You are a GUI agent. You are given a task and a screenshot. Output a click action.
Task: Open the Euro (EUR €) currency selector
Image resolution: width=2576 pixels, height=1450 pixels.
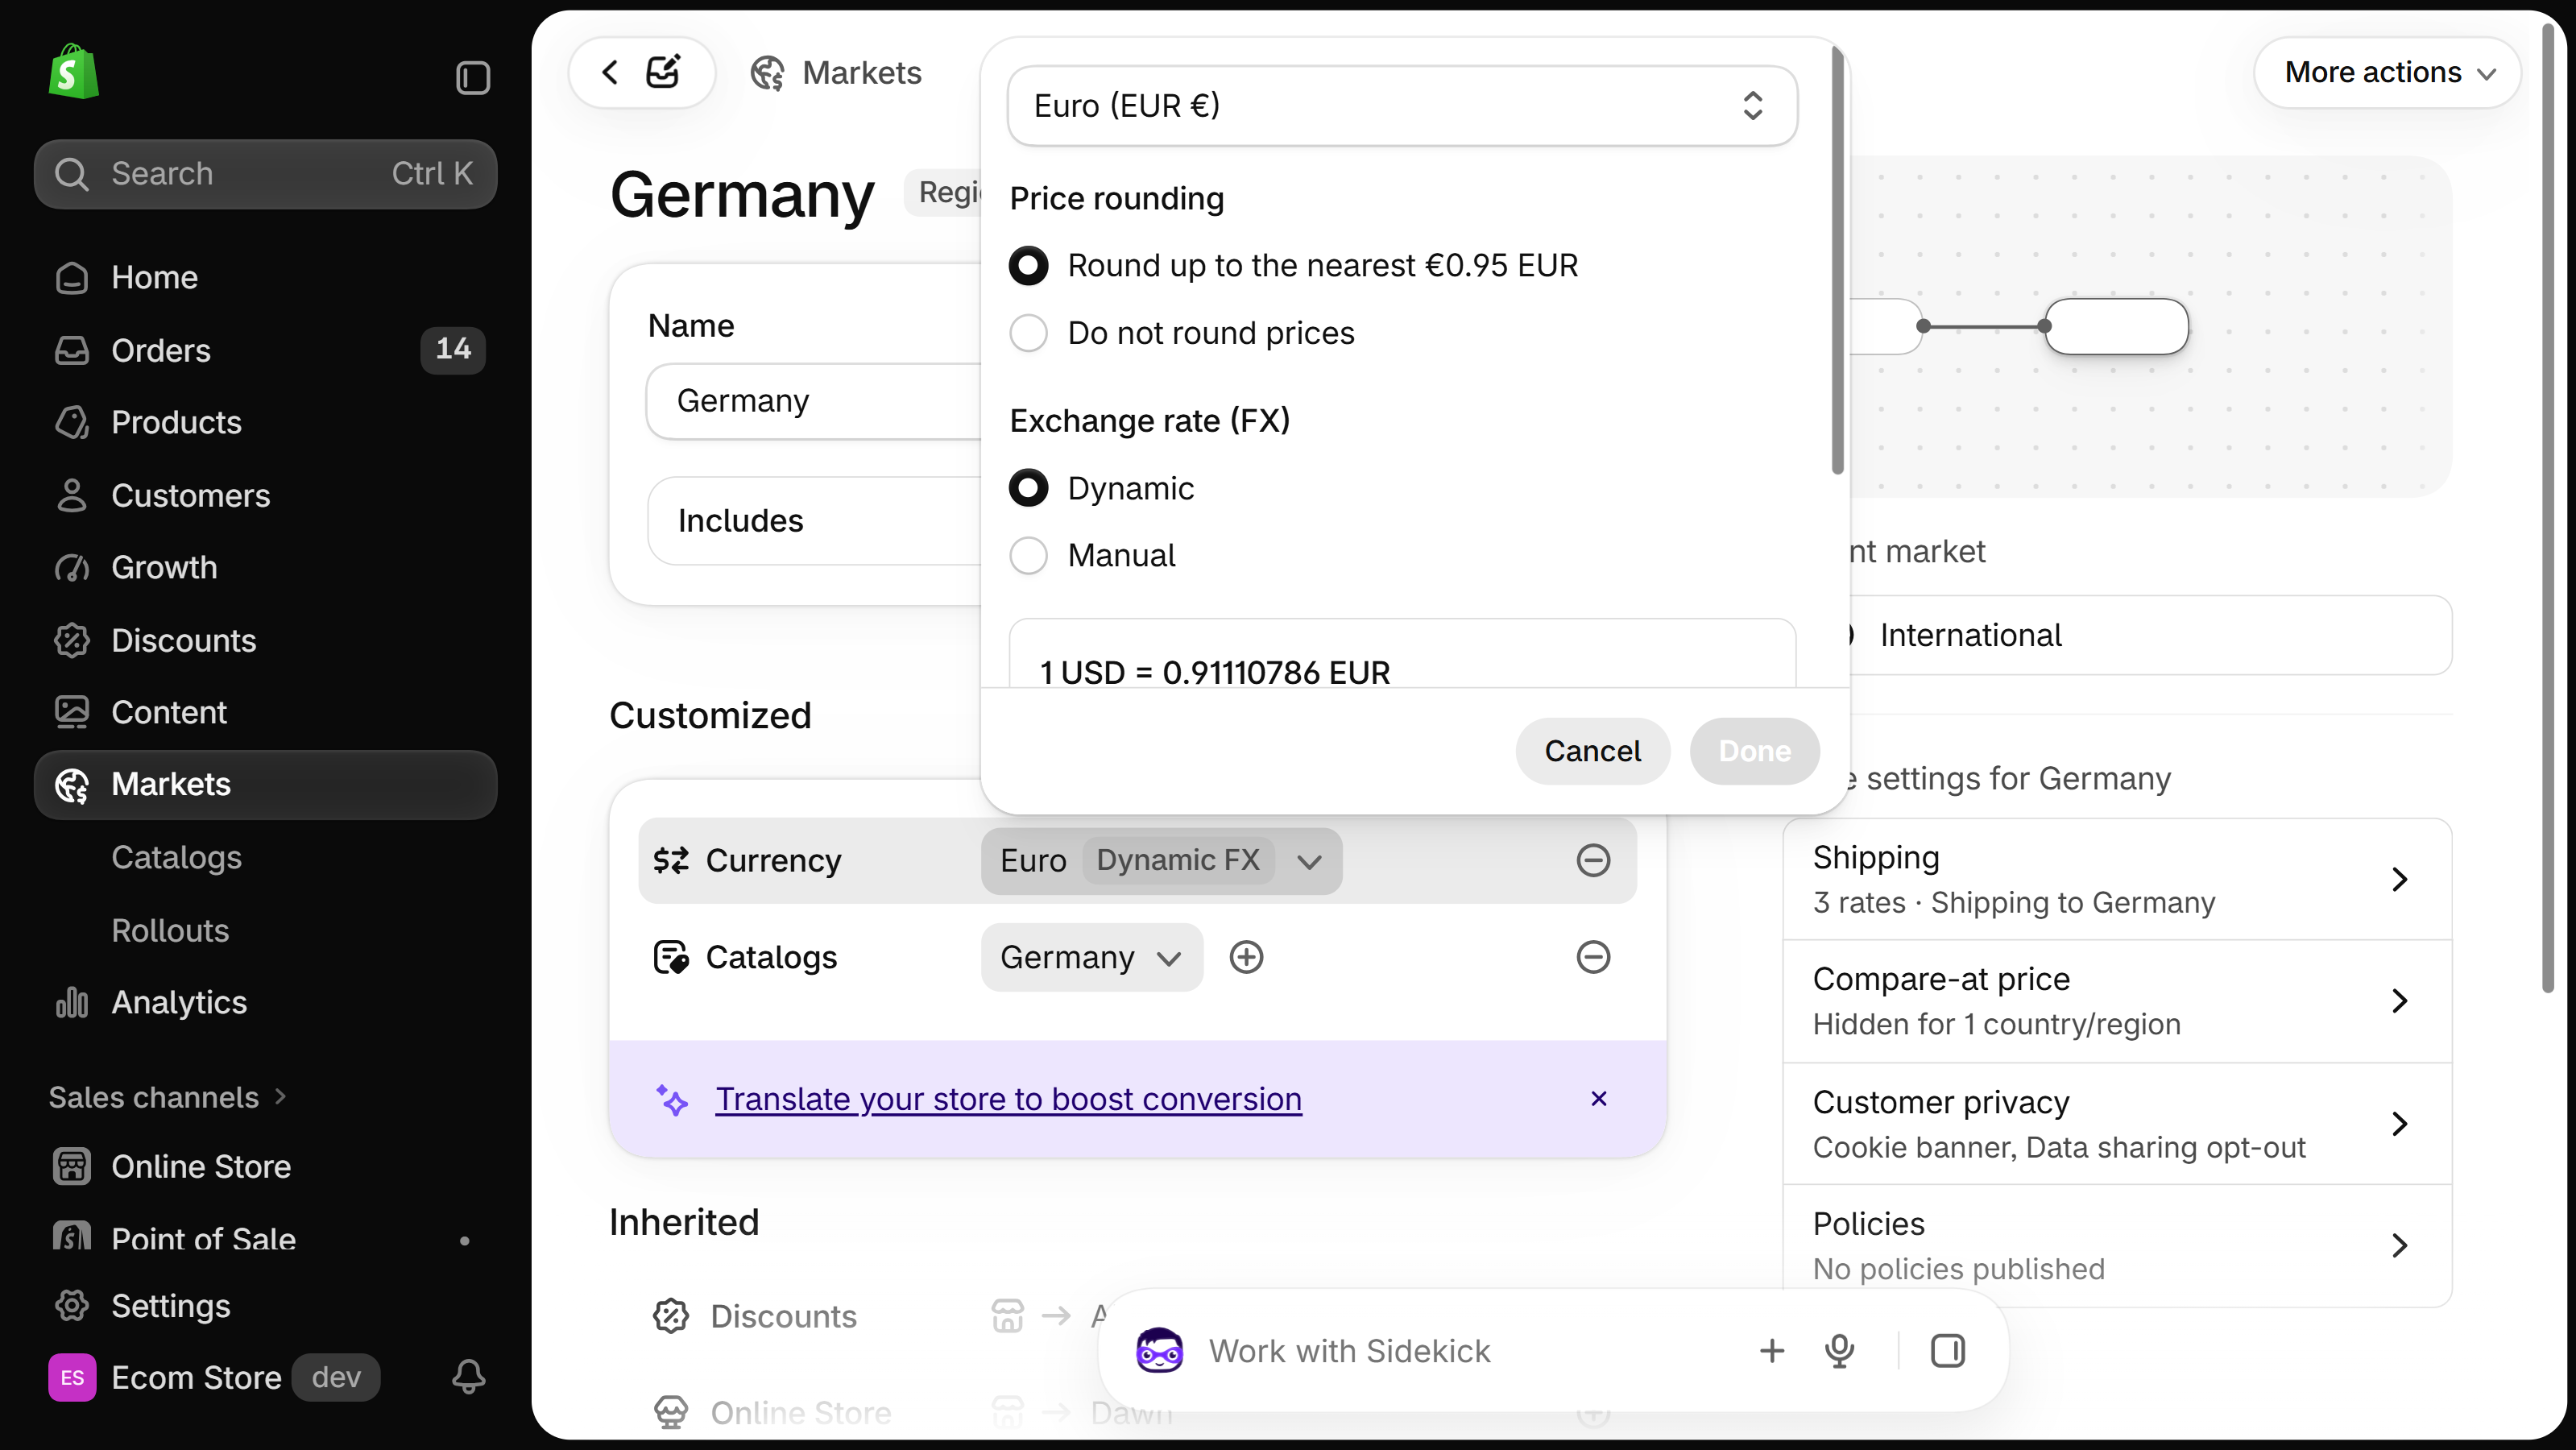[1401, 106]
